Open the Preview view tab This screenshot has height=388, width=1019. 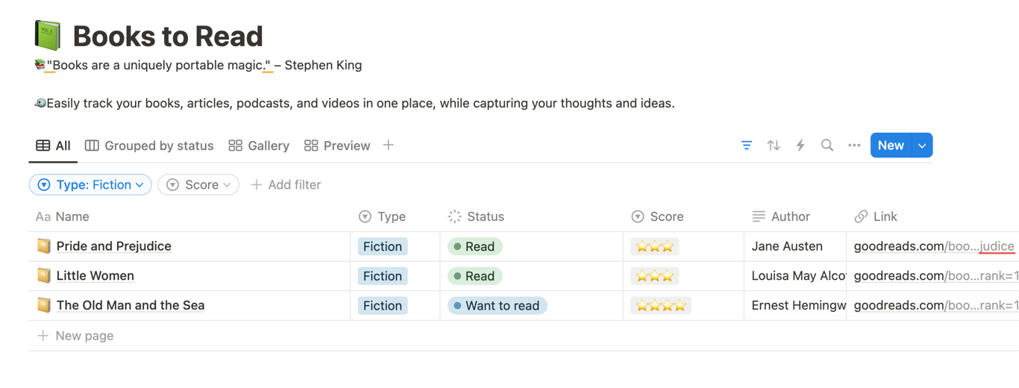(x=337, y=145)
